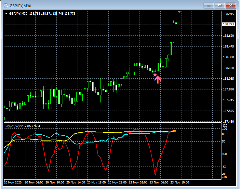Click the pink up arrow signal
Screen dimensions: 240x189
pyautogui.click(x=158, y=79)
